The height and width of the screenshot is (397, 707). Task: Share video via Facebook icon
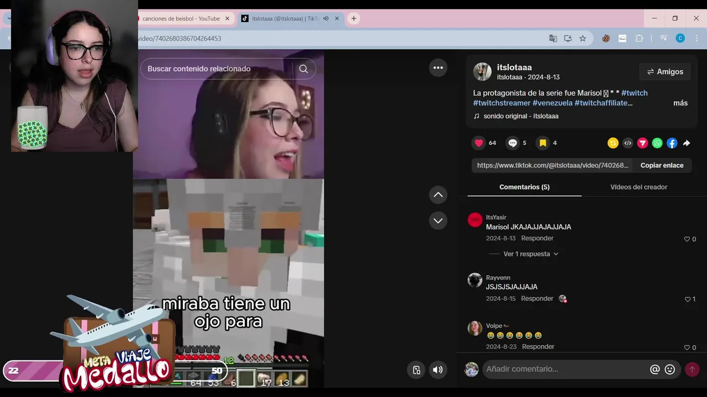coord(672,143)
